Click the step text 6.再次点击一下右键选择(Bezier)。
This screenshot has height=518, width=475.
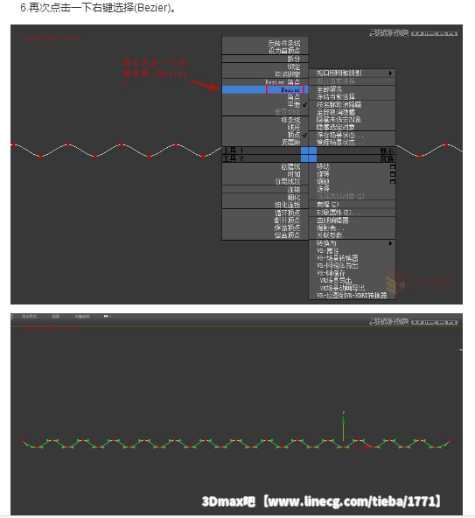point(99,7)
